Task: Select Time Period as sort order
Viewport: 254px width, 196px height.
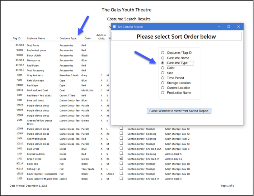Action: click(163, 78)
